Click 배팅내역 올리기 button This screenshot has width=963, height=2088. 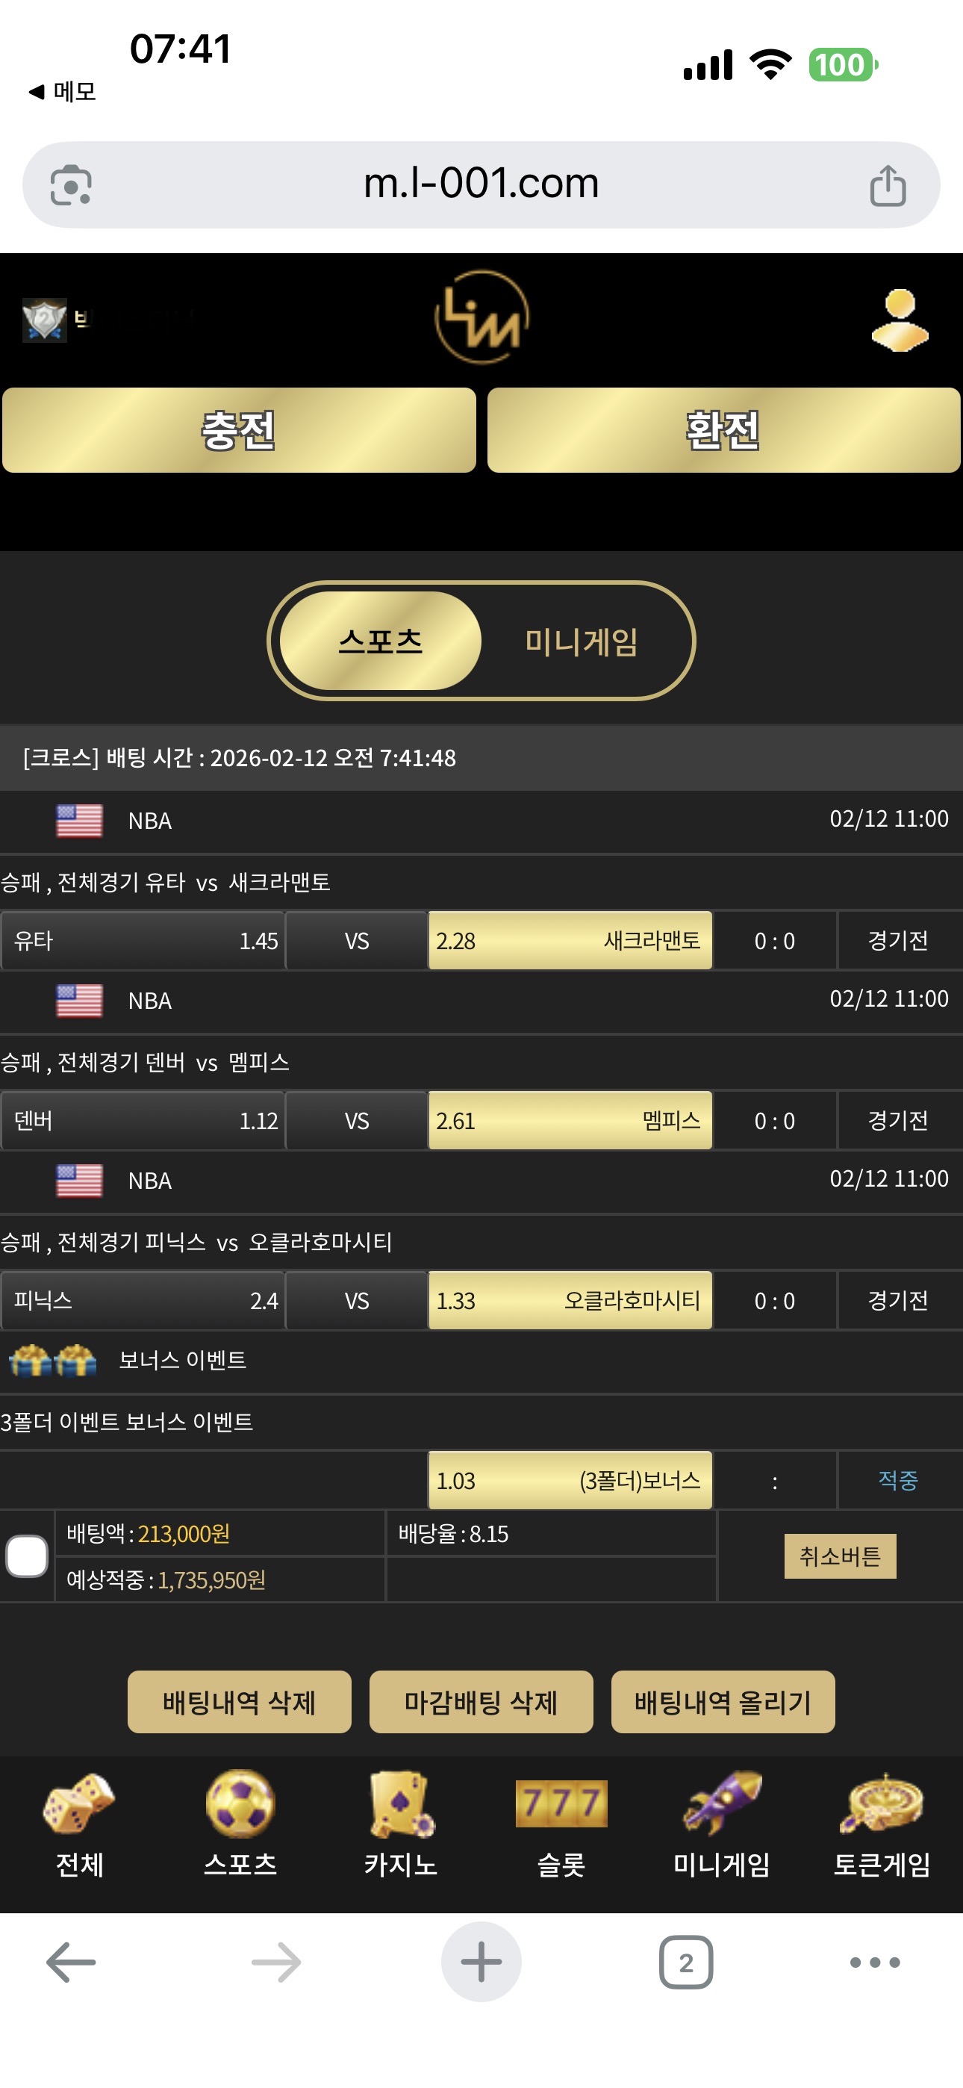[x=723, y=1701]
